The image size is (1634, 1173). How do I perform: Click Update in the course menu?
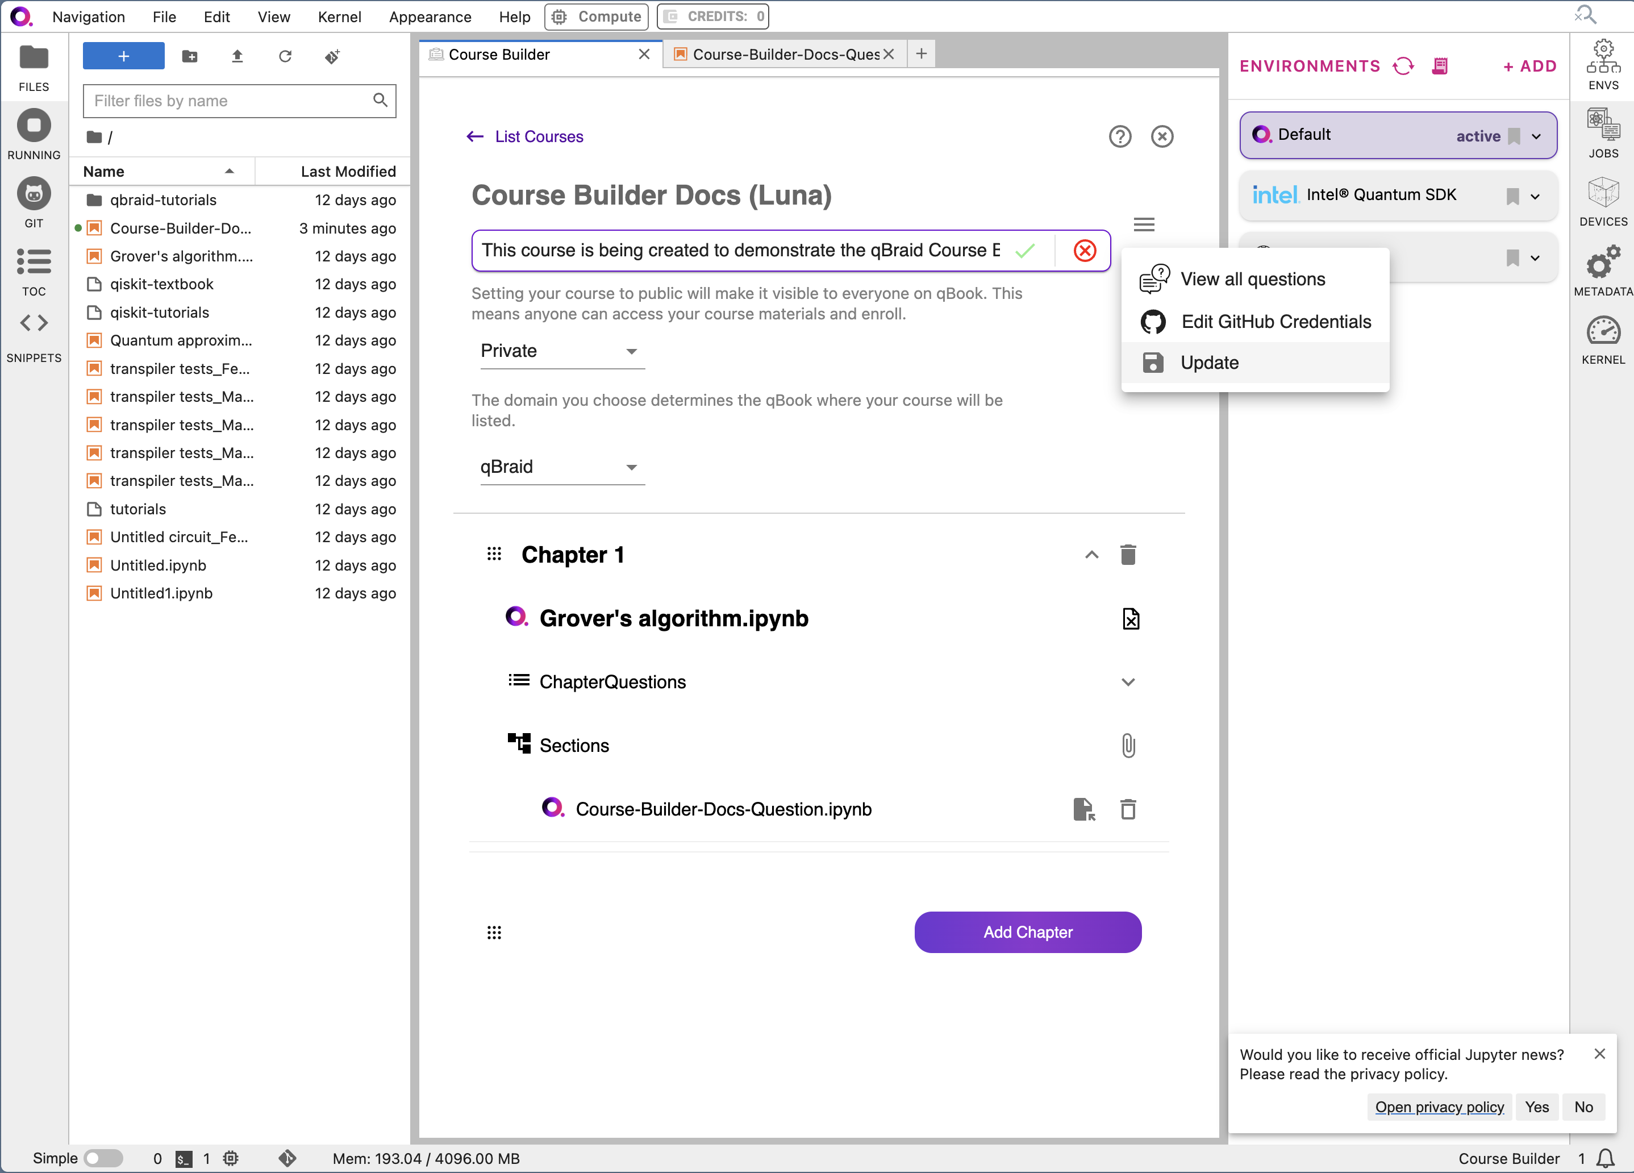point(1255,363)
